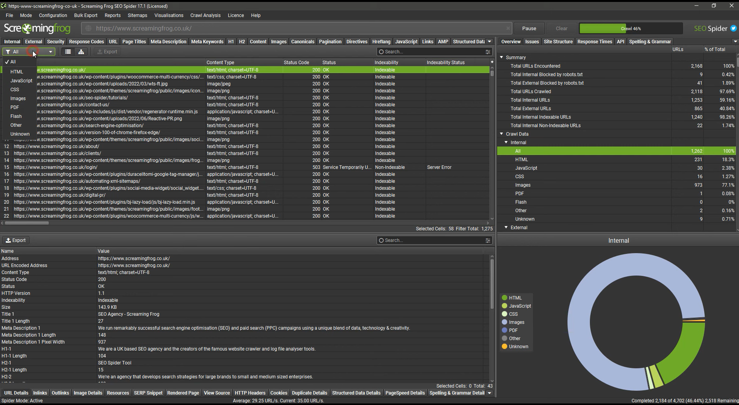Add column with the plus icon
Viewport: 739px width, 405px height.
tap(492, 62)
